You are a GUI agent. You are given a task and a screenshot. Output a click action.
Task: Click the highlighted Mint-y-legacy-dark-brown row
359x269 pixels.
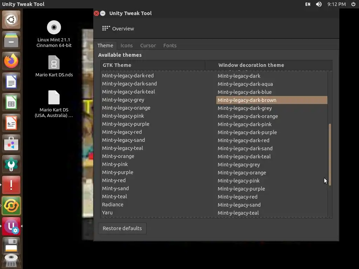pyautogui.click(x=272, y=100)
